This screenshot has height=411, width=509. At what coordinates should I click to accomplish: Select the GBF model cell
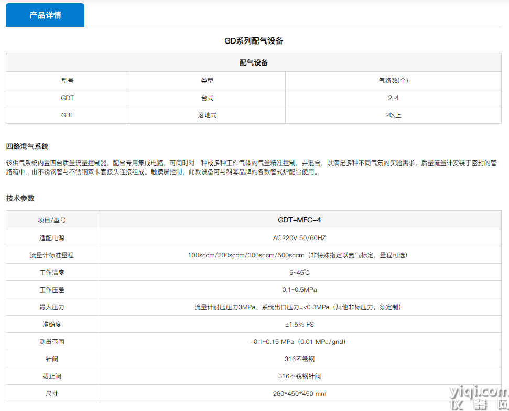(x=68, y=115)
